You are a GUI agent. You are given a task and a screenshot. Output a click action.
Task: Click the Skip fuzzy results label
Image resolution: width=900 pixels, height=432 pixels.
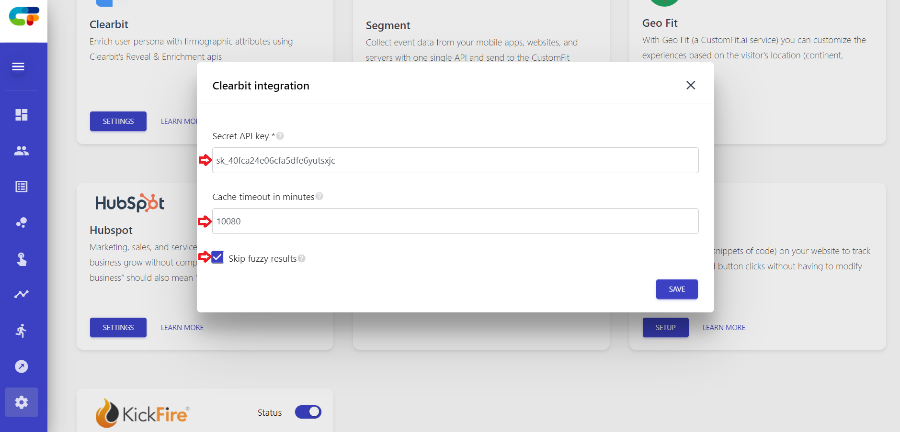[262, 258]
